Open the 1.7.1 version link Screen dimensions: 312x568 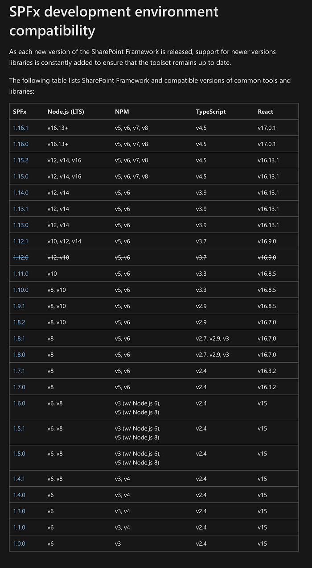coord(19,371)
